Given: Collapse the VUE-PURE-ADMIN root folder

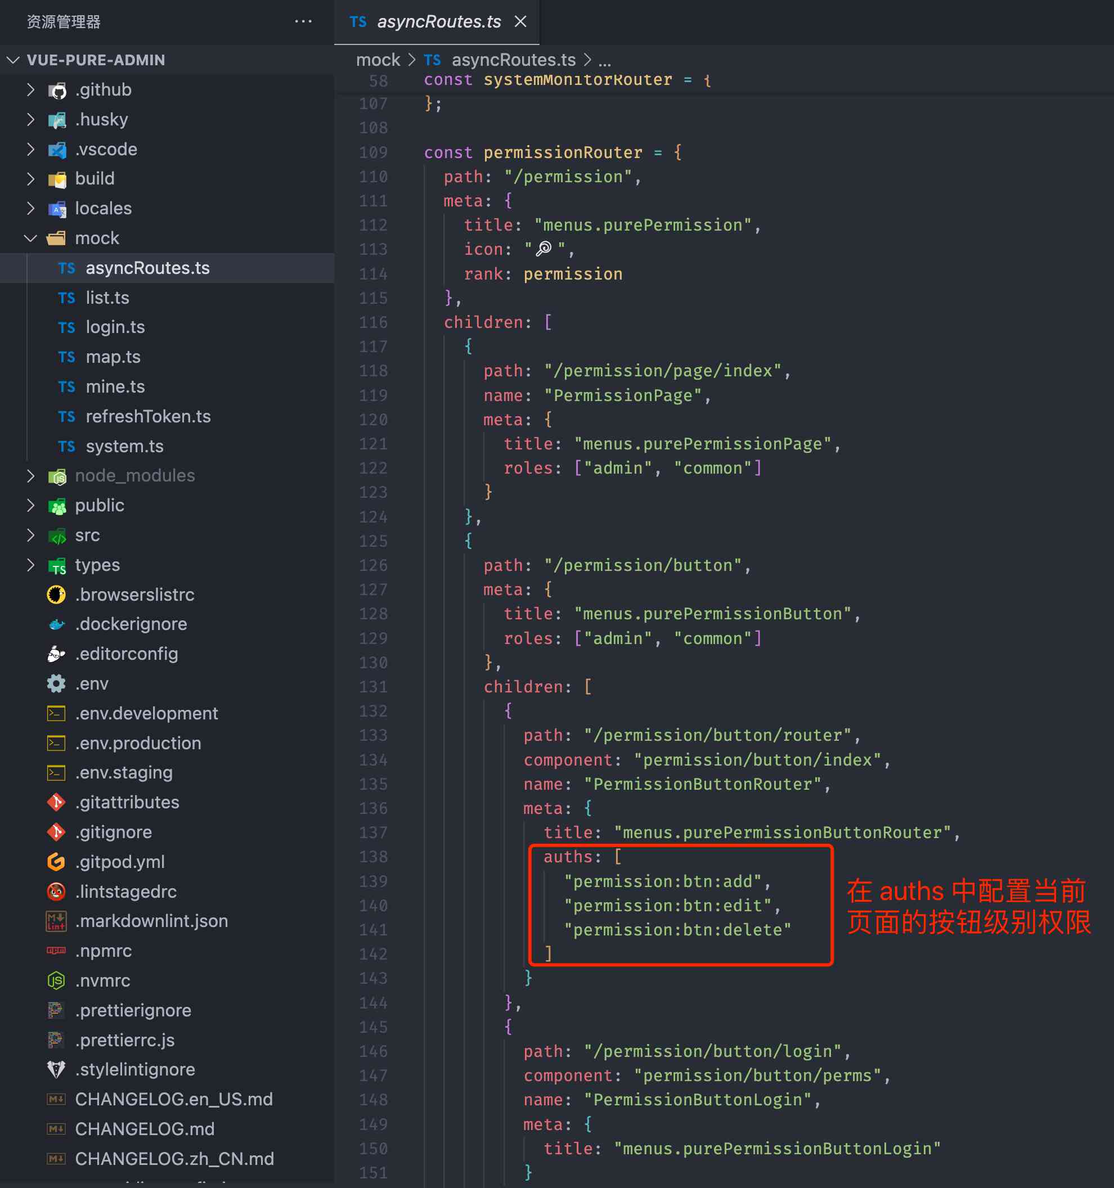Looking at the screenshot, I should coord(13,60).
